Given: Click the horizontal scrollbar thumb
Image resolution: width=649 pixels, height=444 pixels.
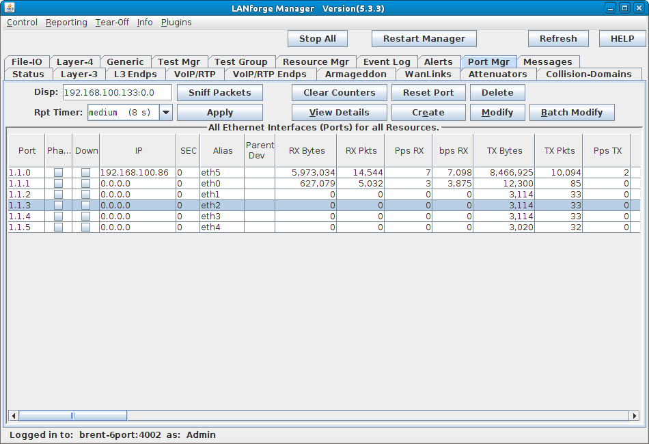Looking at the screenshot, I should point(72,415).
